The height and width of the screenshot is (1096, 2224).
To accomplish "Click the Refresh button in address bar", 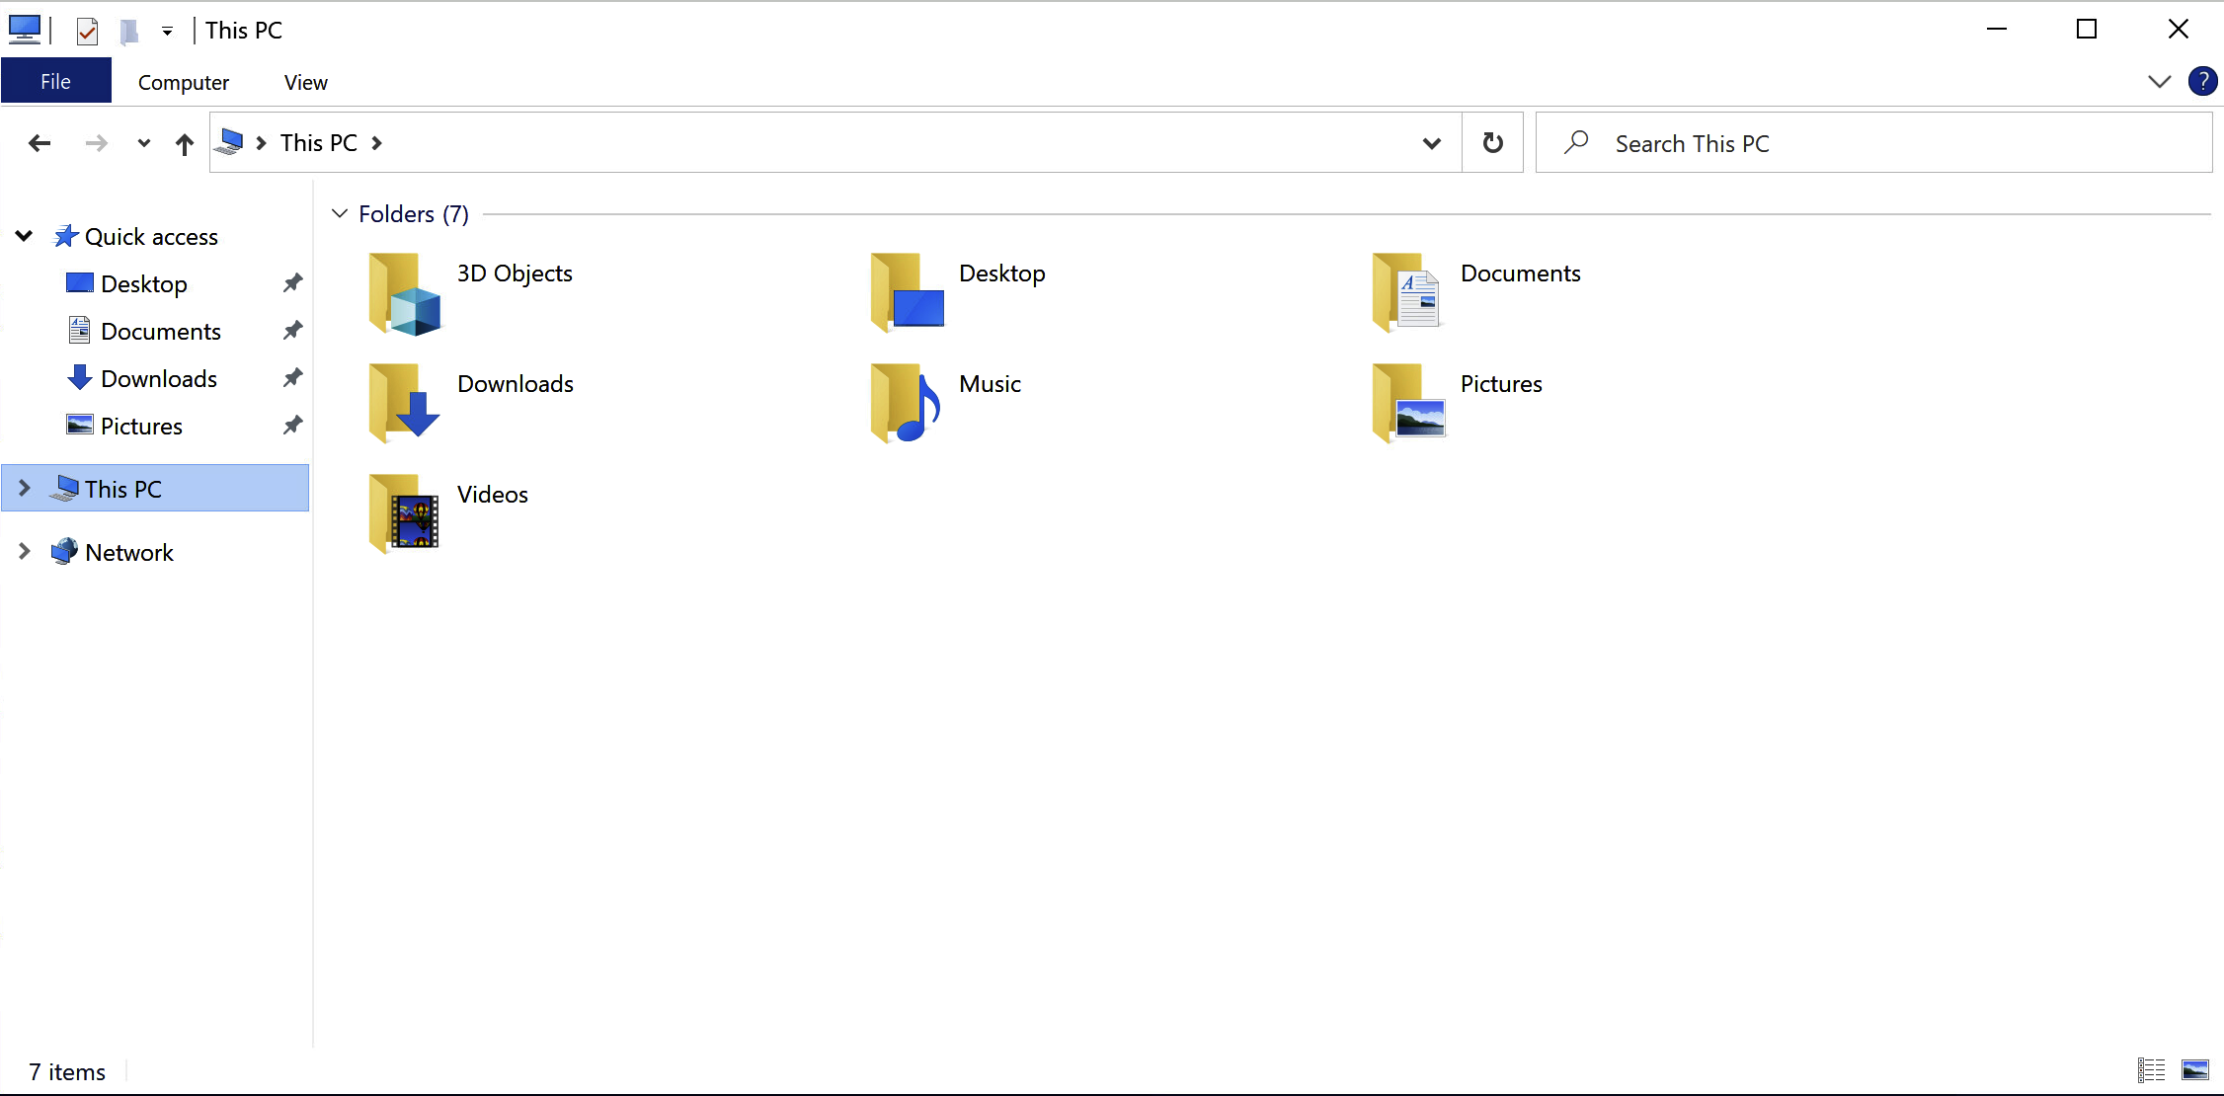I will point(1492,143).
